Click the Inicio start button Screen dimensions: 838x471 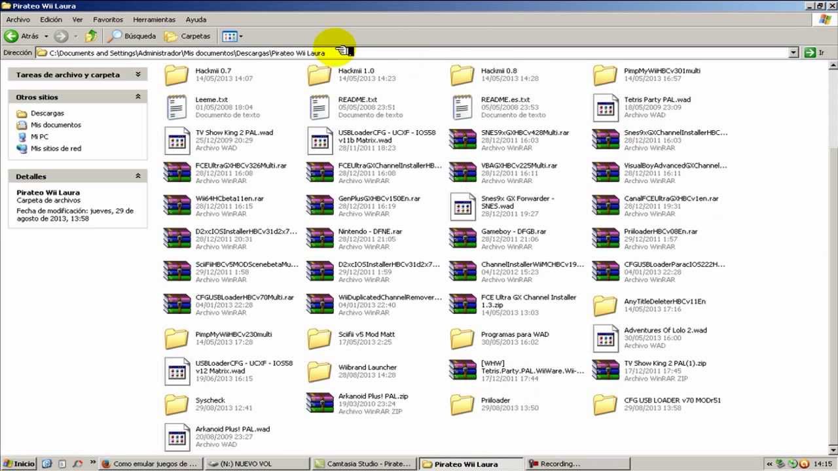coord(19,464)
